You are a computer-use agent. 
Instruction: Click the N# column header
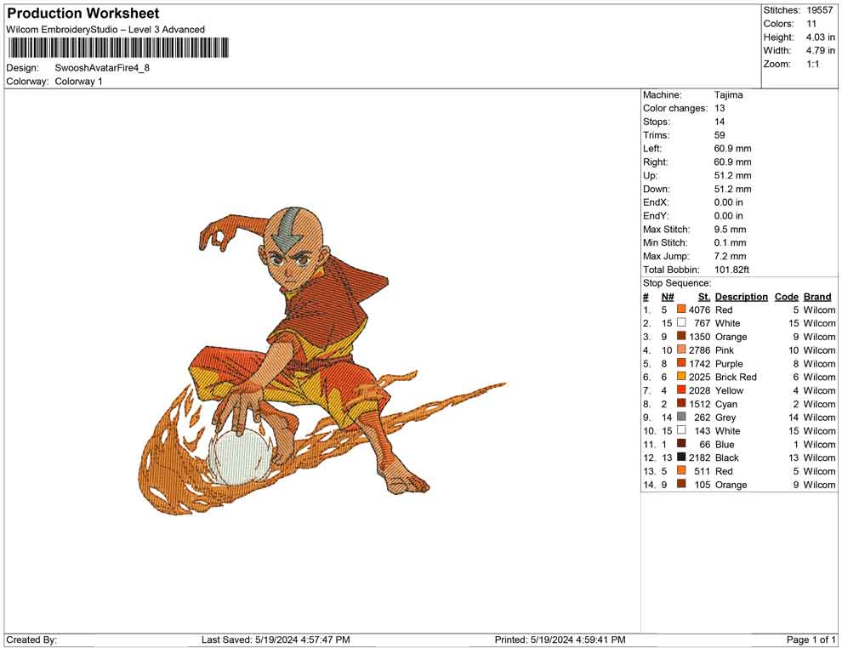pos(668,297)
